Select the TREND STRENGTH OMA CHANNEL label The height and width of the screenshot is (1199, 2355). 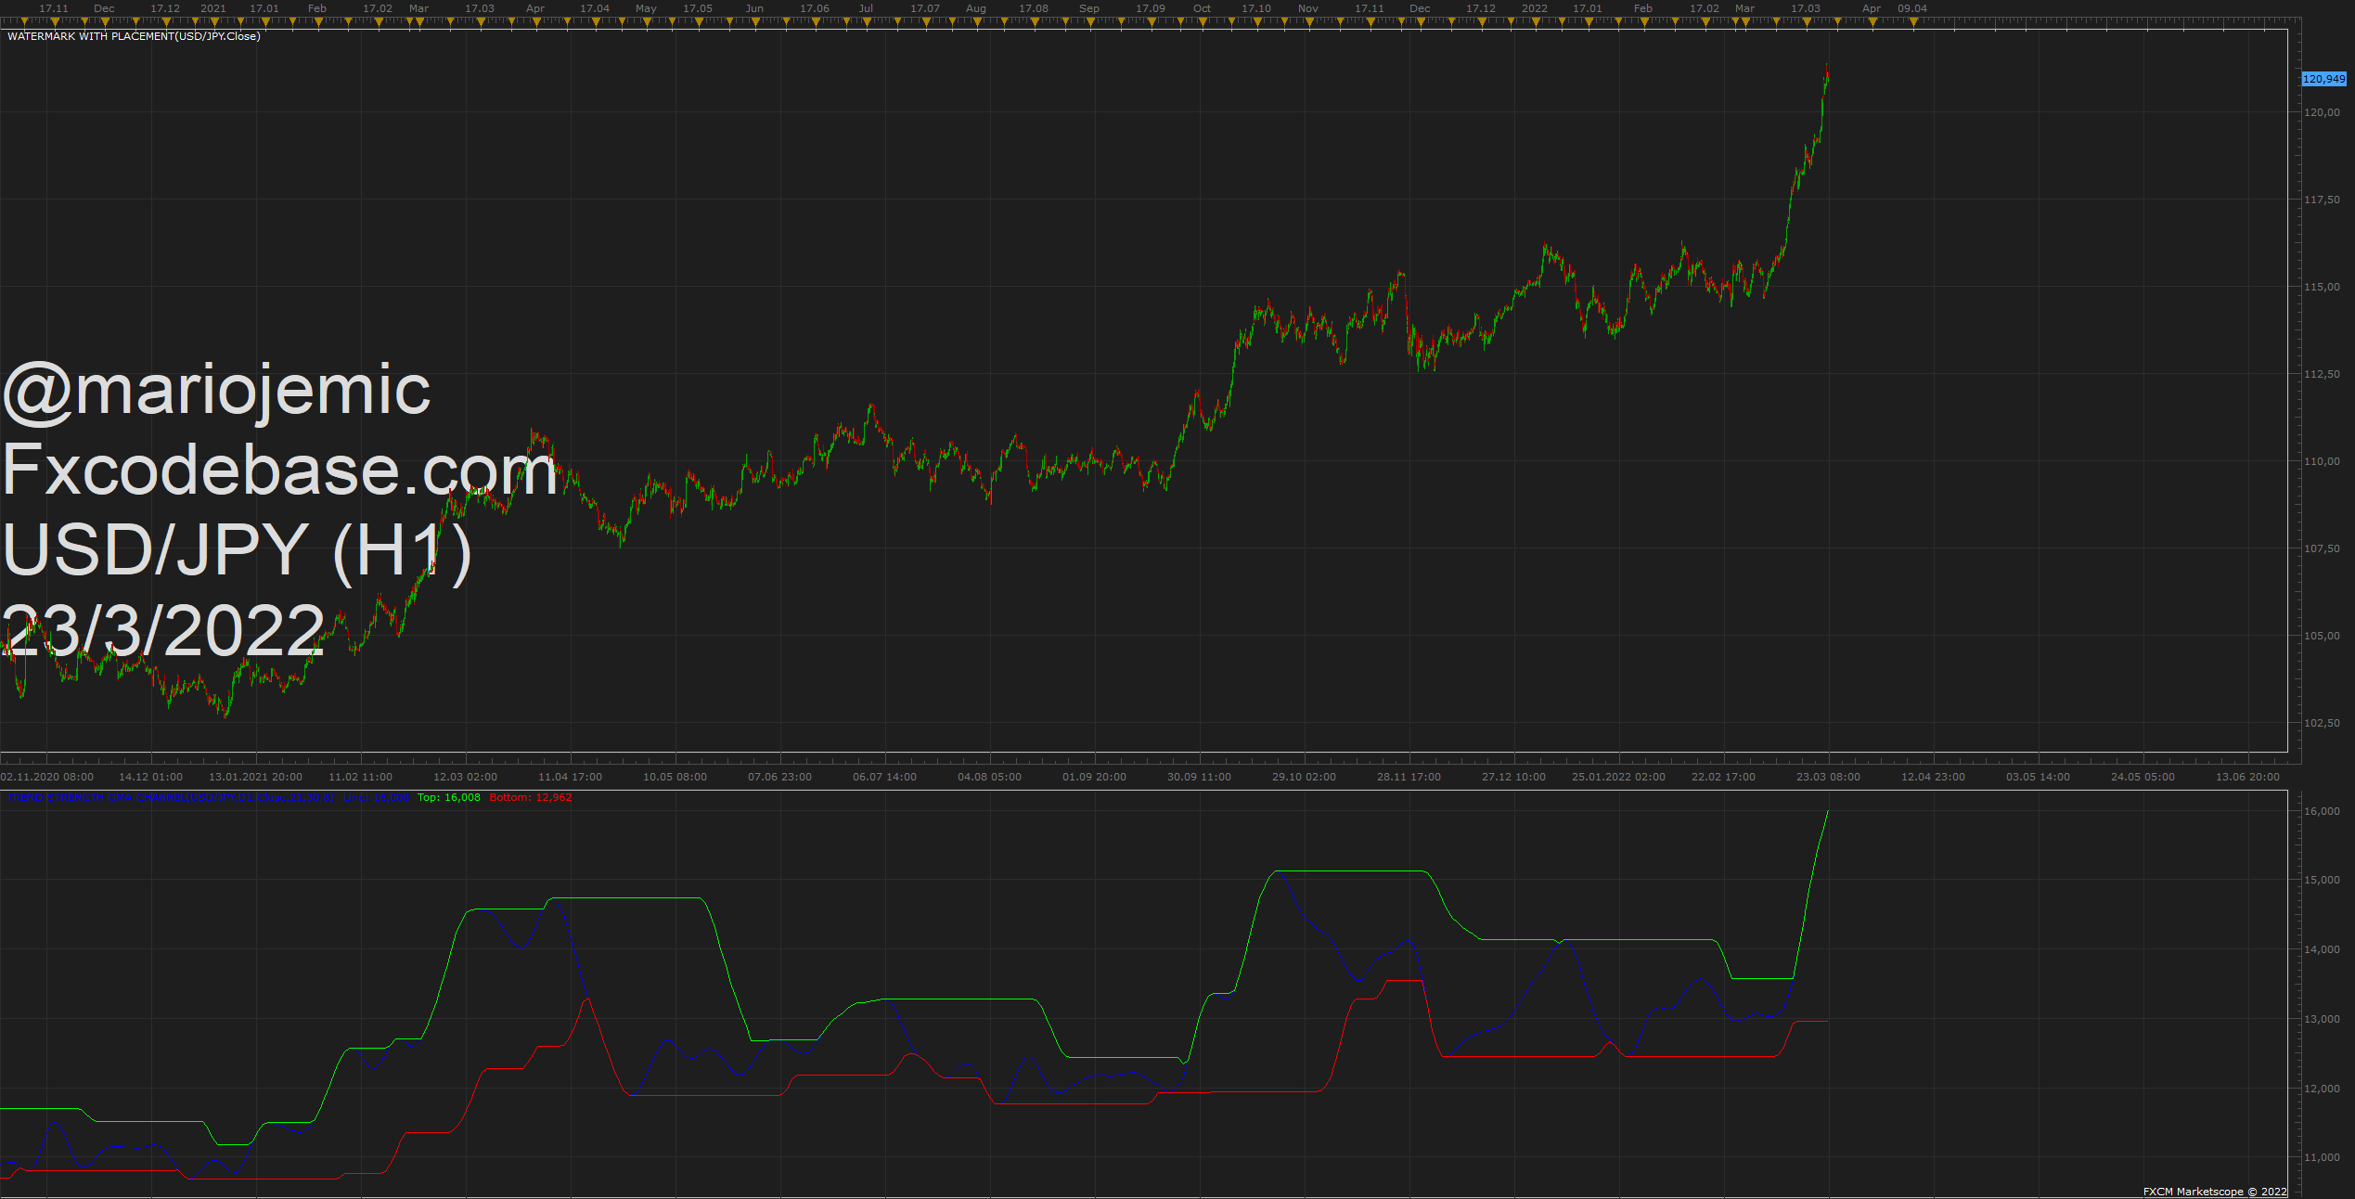[171, 797]
